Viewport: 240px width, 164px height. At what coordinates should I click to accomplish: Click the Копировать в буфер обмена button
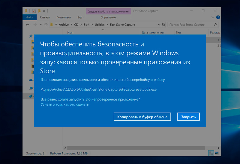[x=142, y=117]
